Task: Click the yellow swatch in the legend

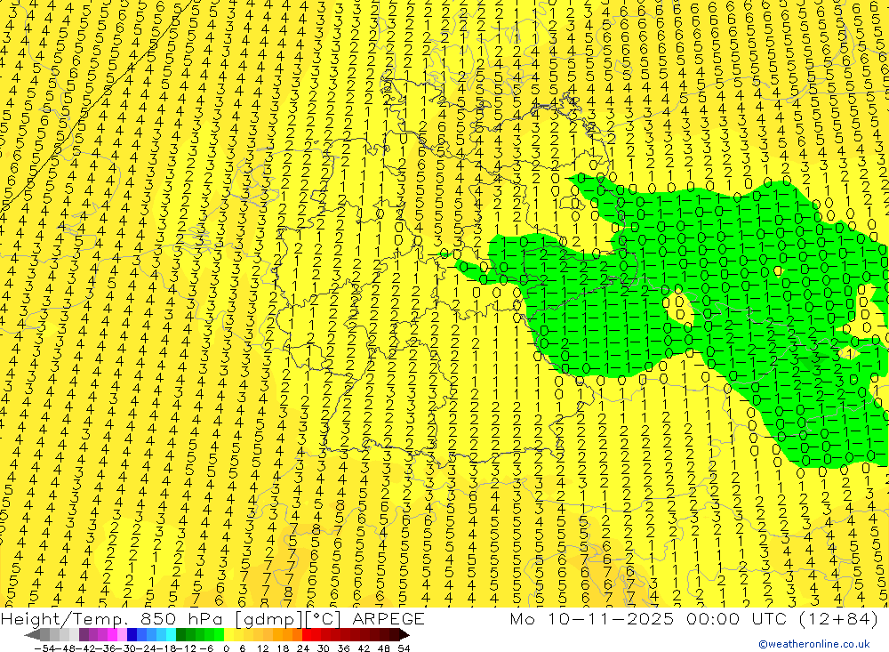Action: [x=229, y=634]
